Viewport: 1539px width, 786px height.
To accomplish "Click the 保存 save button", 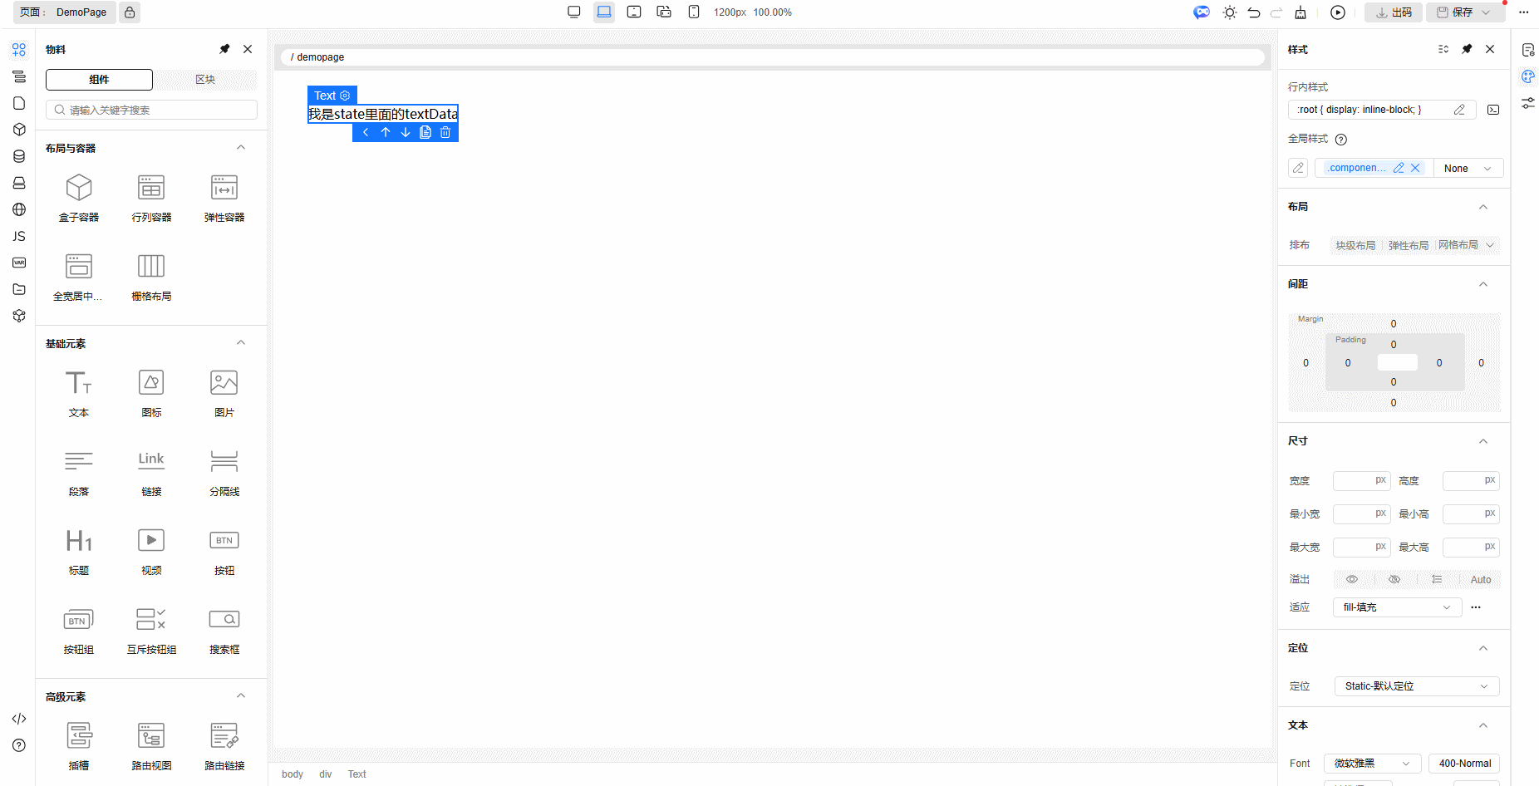I will coord(1455,12).
